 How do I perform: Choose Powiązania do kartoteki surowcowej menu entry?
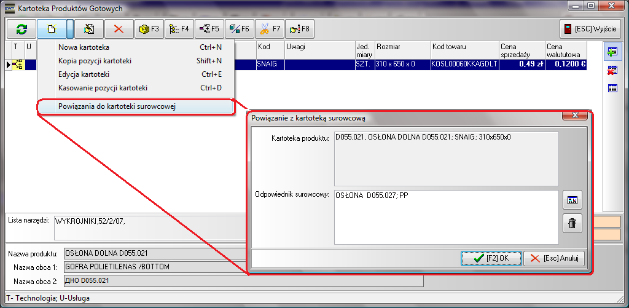(x=117, y=106)
